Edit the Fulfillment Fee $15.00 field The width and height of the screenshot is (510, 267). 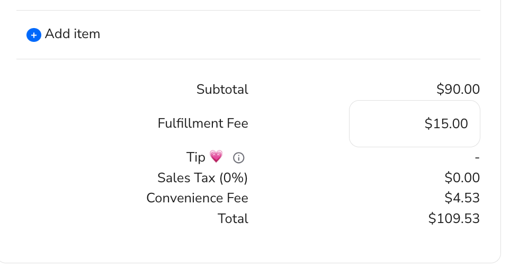click(x=415, y=123)
